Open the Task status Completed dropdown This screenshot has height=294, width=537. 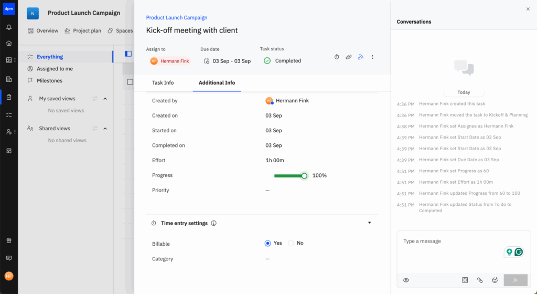pyautogui.click(x=283, y=61)
